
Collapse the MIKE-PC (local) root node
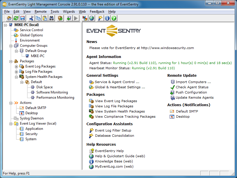[x=5, y=25]
